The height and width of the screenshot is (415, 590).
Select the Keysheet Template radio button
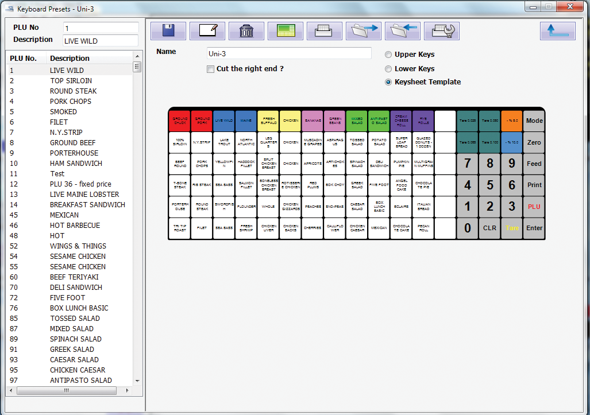389,83
